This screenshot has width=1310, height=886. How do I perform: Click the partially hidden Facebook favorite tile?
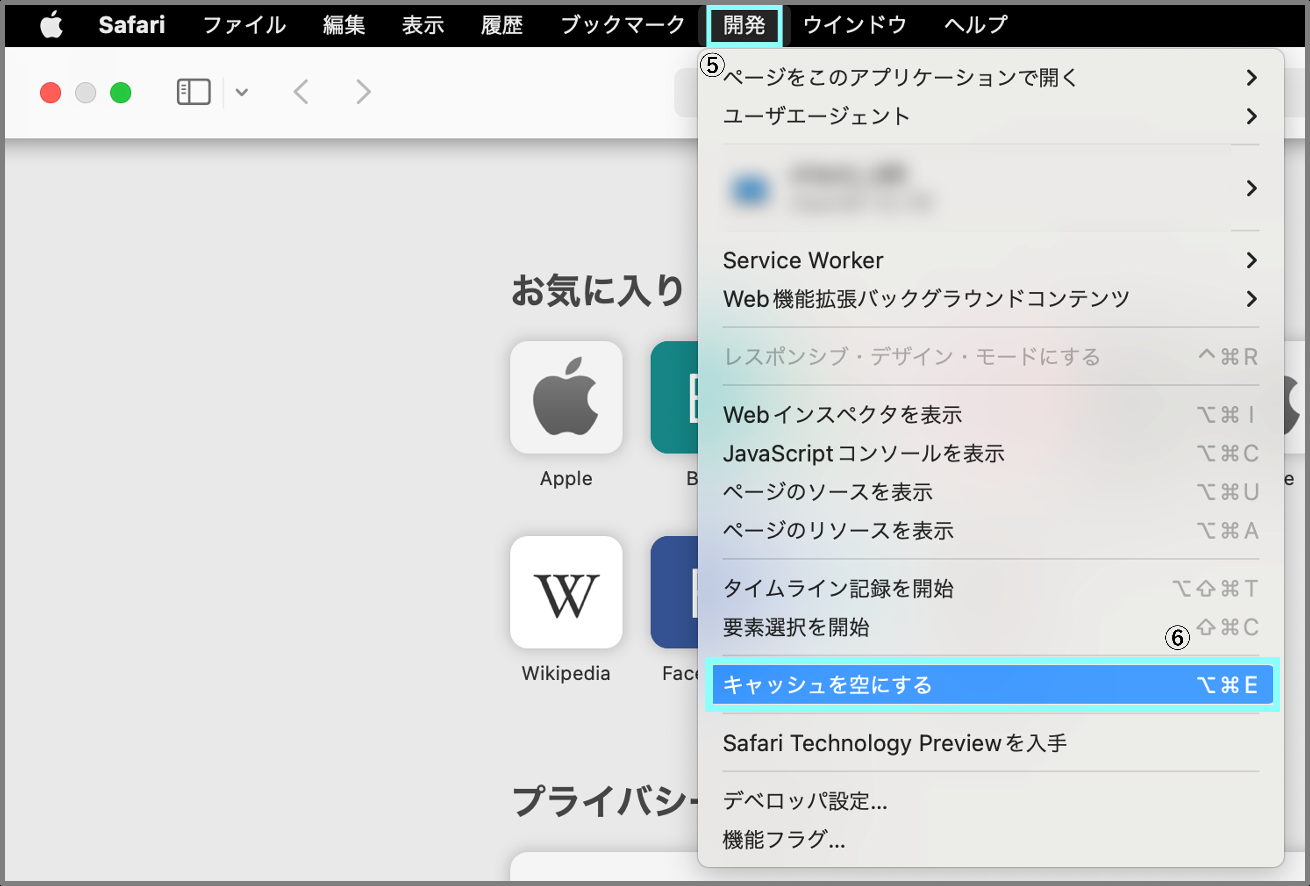pyautogui.click(x=674, y=592)
